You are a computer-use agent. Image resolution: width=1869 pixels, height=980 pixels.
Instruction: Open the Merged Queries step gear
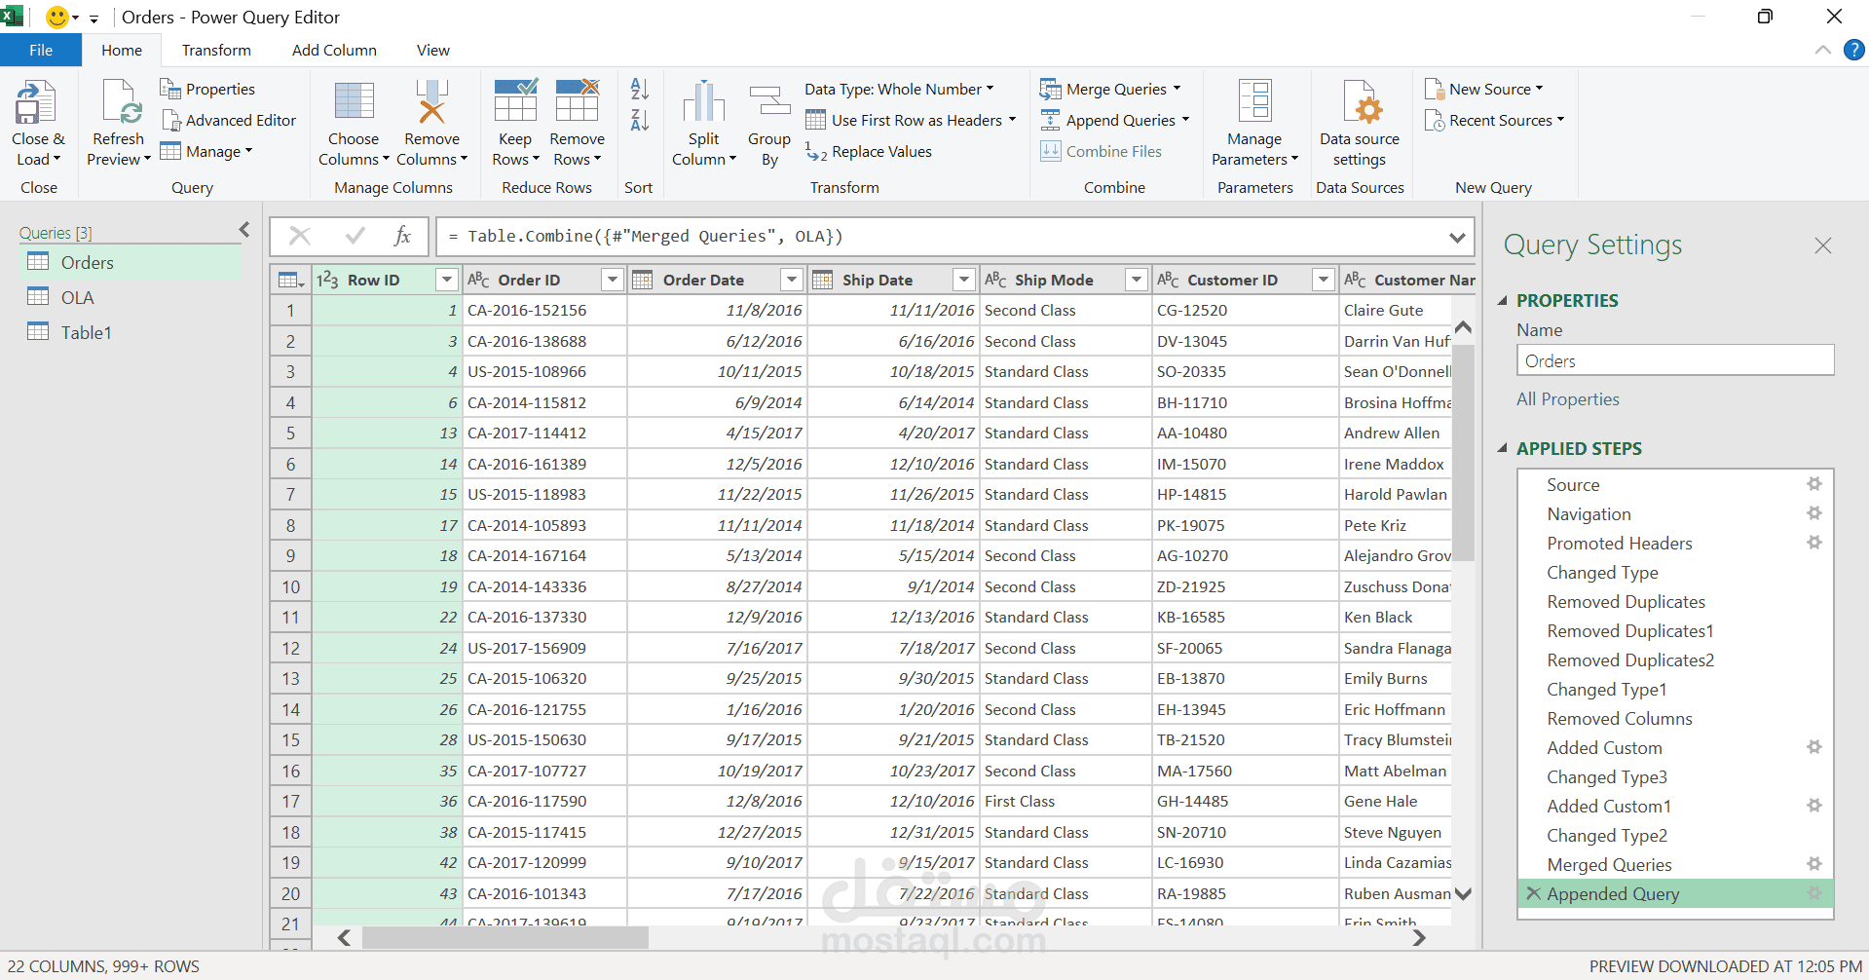click(1813, 864)
